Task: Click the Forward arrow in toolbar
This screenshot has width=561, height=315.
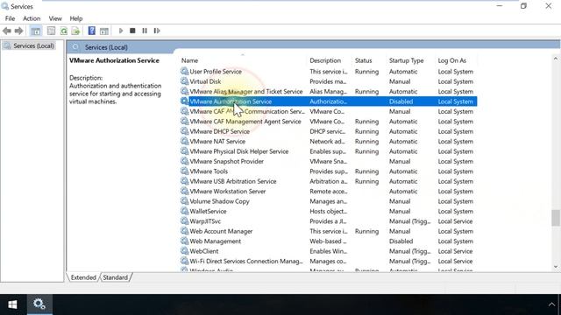Action: click(x=18, y=31)
